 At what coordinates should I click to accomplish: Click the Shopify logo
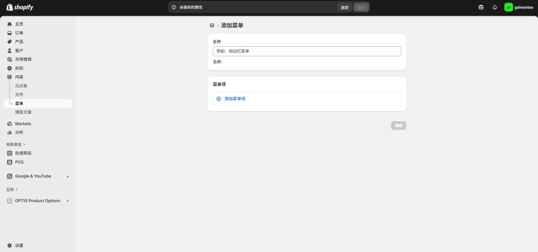pos(19,7)
